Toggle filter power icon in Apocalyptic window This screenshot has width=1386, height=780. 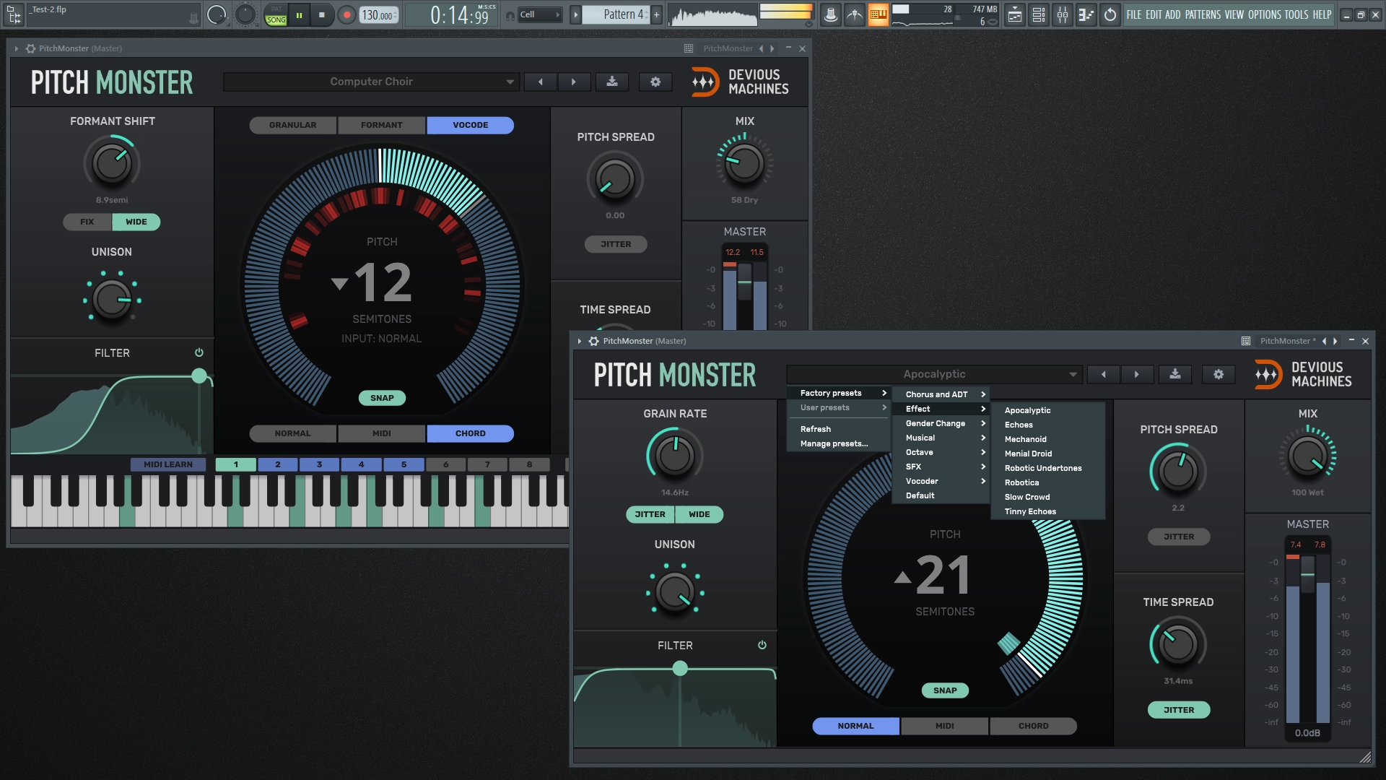tap(762, 645)
